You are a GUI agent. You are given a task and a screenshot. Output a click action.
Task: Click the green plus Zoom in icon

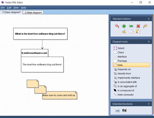pos(124,26)
